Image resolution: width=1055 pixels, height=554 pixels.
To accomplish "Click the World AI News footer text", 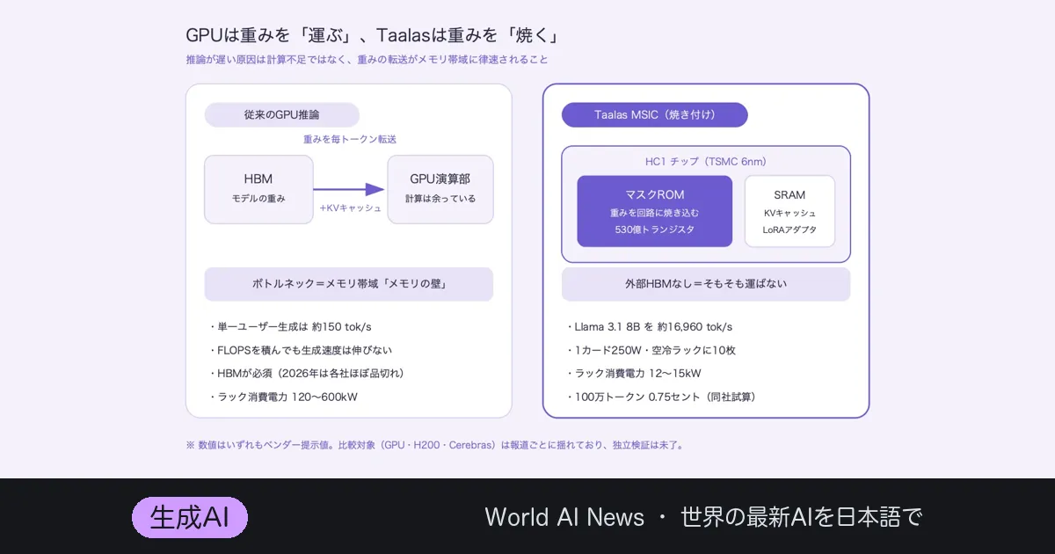I will pos(564,517).
